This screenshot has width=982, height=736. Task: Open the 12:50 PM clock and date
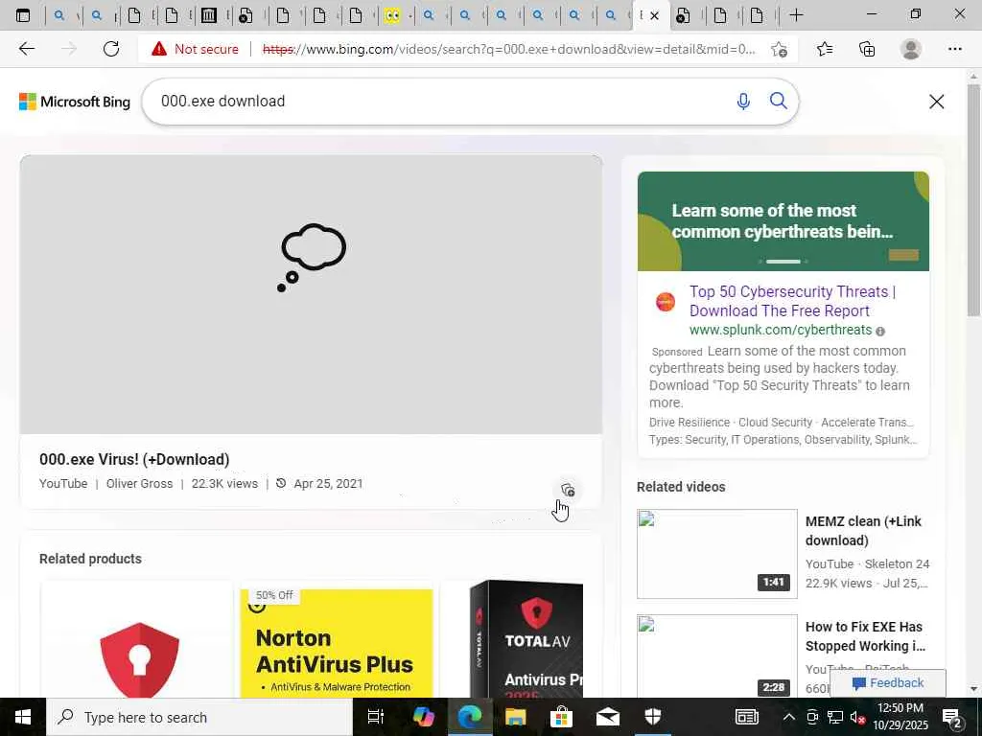[x=900, y=717]
